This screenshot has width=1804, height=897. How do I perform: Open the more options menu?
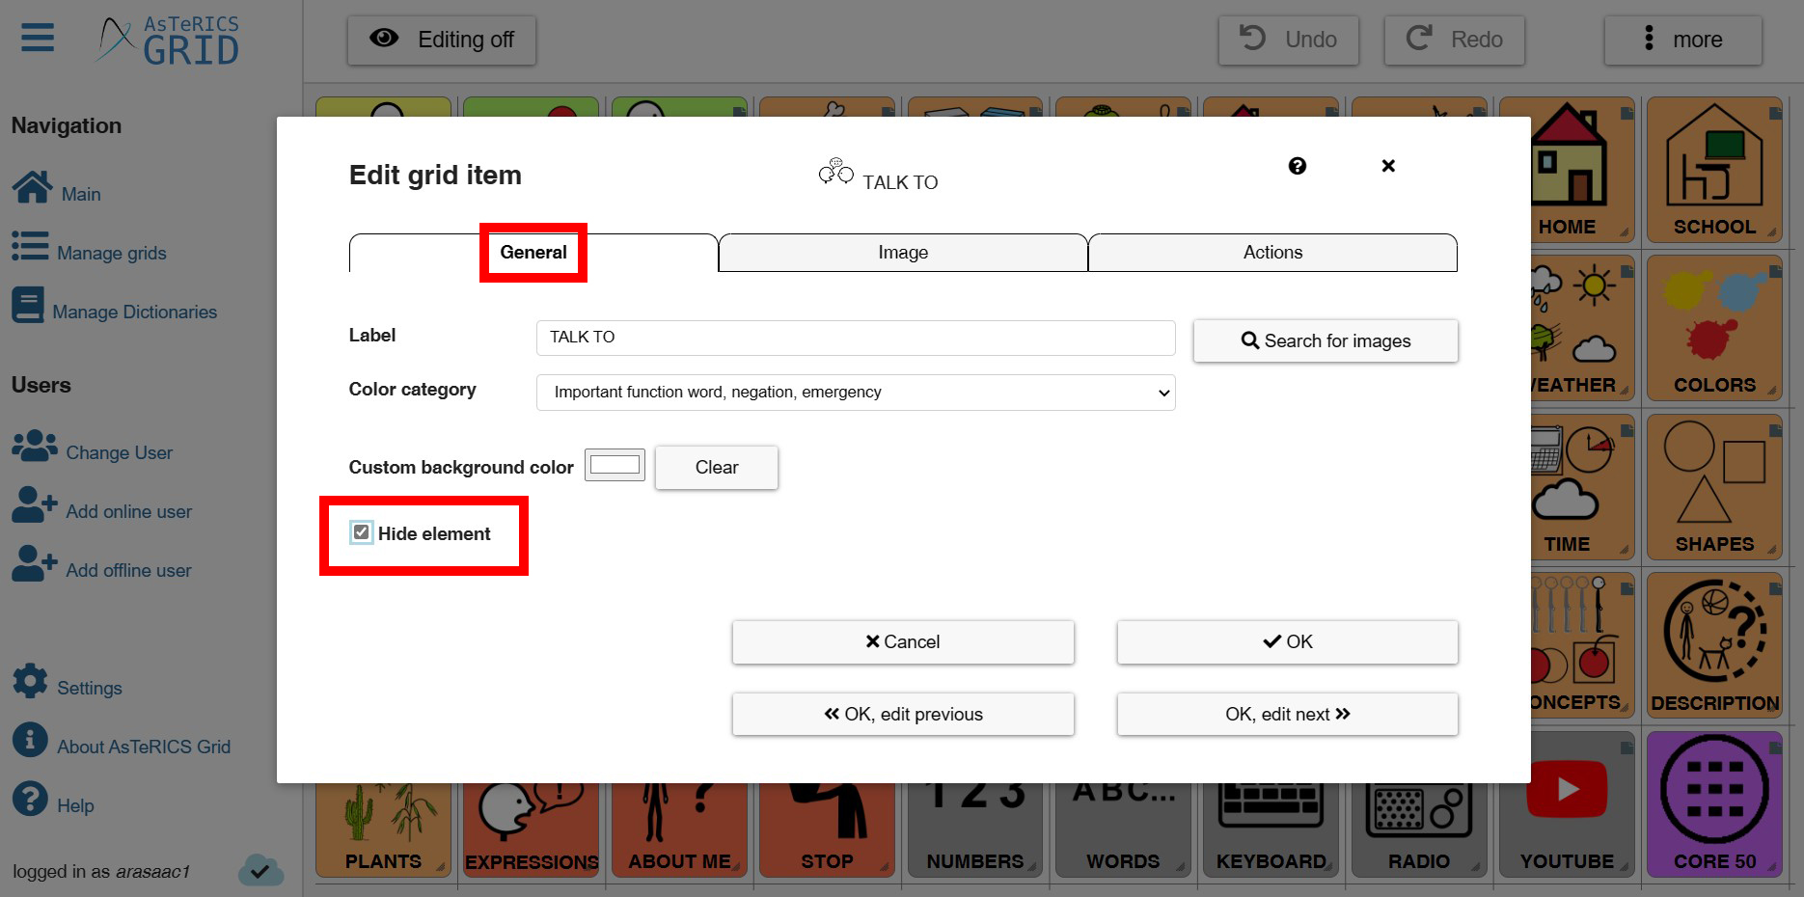click(x=1683, y=40)
